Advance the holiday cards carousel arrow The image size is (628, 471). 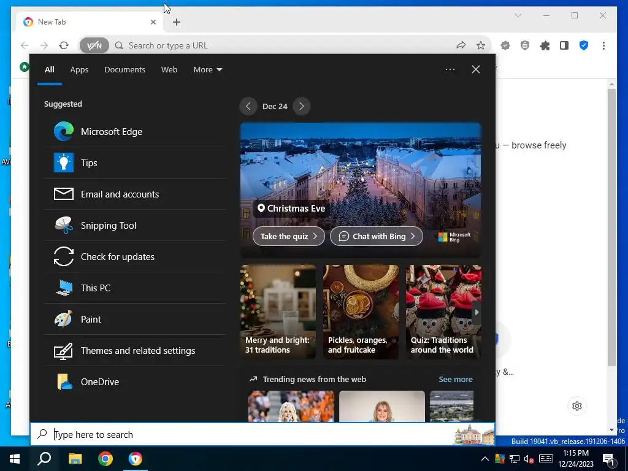coord(476,312)
